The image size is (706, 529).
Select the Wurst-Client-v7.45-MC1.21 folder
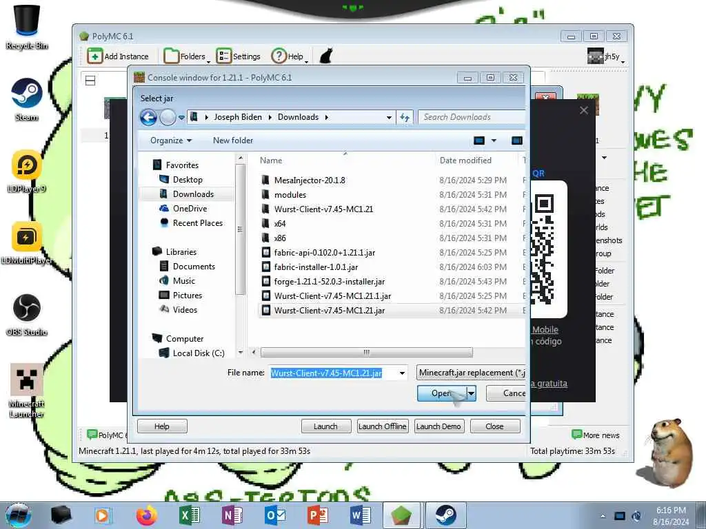[323, 209]
